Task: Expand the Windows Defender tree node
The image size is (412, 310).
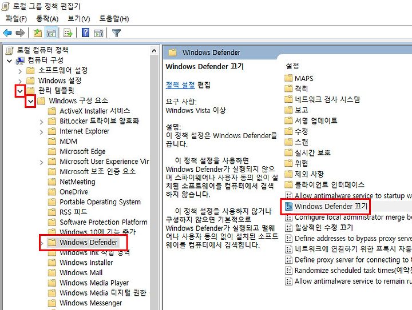Action: (x=42, y=243)
